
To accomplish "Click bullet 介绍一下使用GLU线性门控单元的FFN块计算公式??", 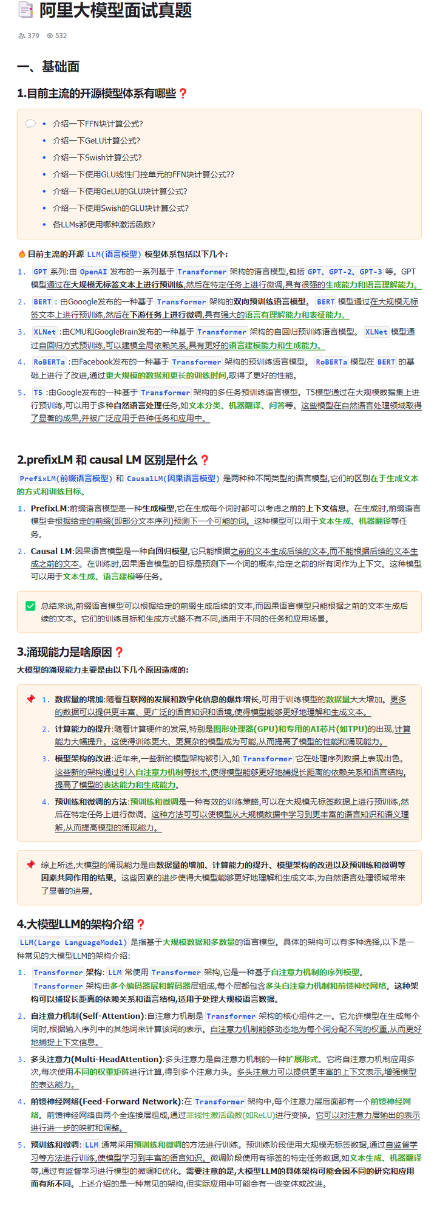I will coord(143,174).
